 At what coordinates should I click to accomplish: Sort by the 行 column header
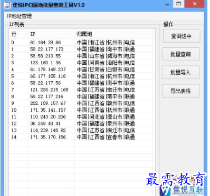tap(18, 34)
